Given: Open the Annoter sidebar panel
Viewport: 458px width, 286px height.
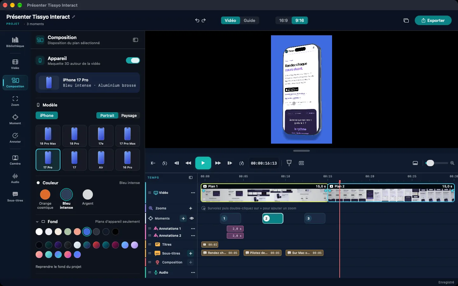Looking at the screenshot, I should tap(15, 138).
